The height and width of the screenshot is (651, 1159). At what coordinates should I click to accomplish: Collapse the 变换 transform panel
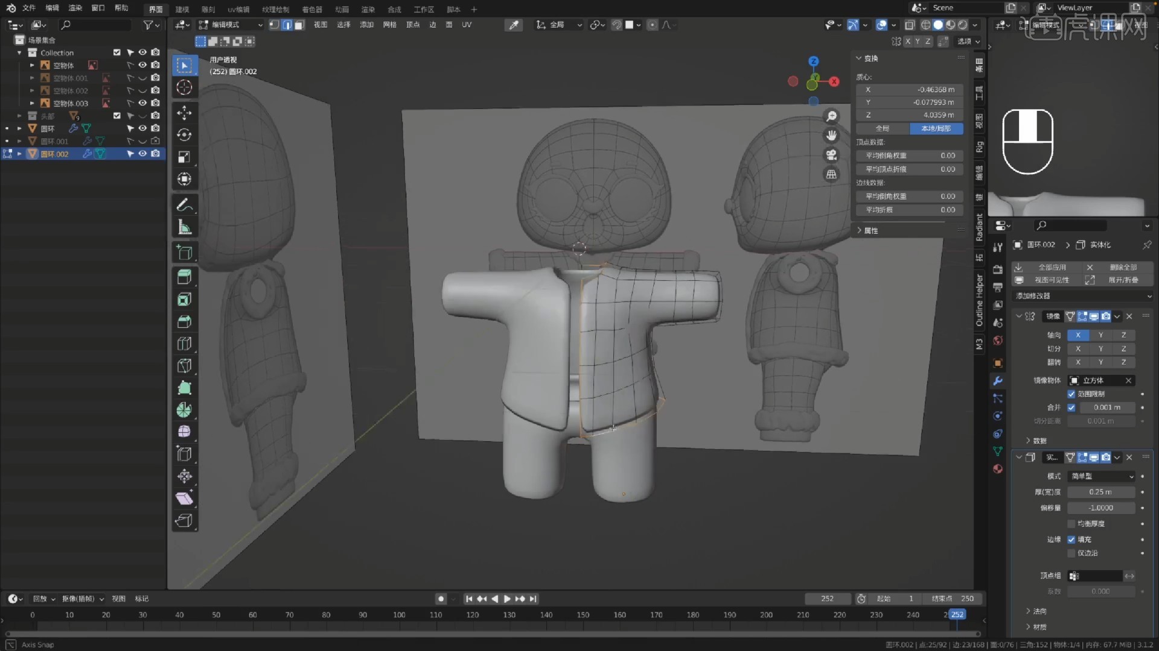(858, 58)
